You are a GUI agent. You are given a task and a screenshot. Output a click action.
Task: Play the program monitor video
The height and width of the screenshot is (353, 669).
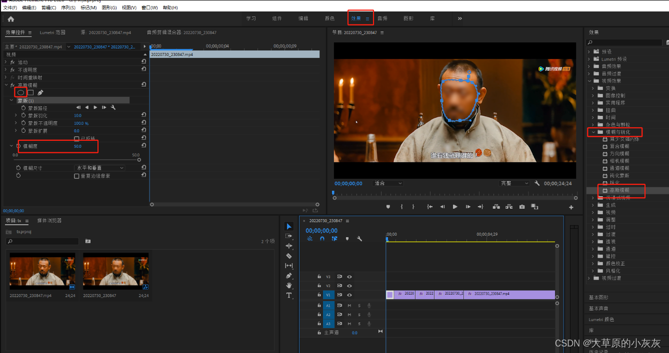[x=455, y=207]
